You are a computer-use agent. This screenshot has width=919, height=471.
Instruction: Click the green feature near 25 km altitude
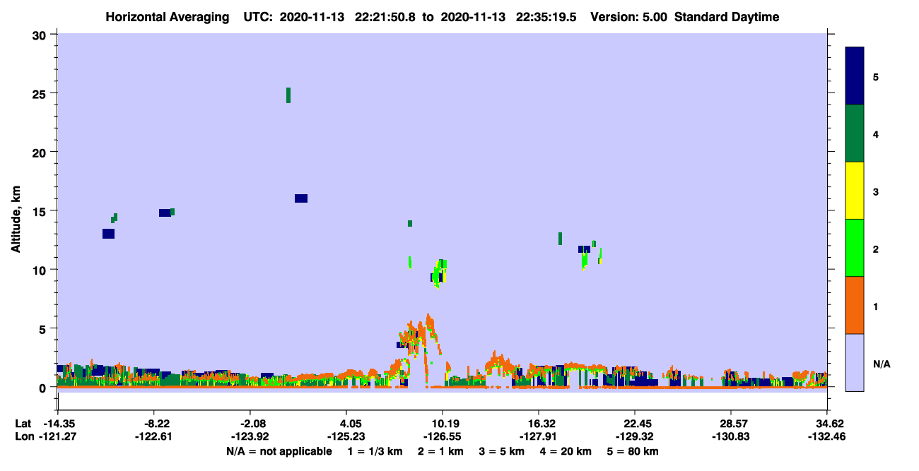288,95
